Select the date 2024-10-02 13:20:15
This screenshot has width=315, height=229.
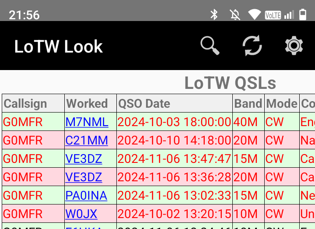click(174, 214)
